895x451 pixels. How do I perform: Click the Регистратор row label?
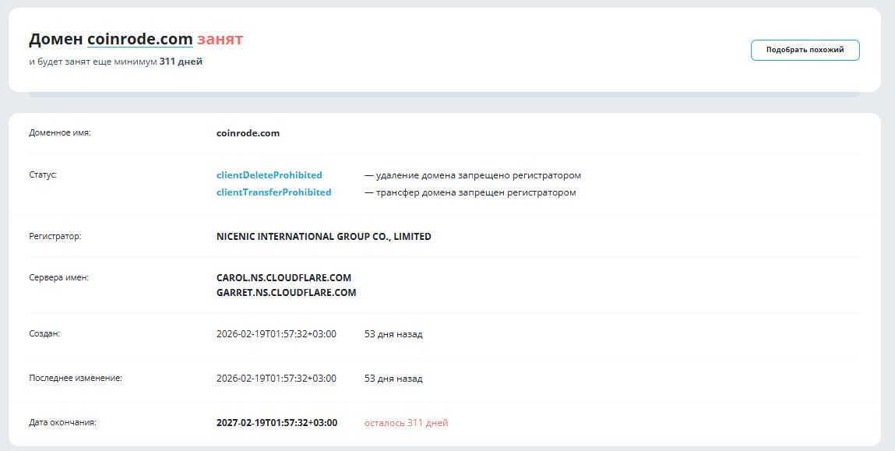pyautogui.click(x=54, y=236)
